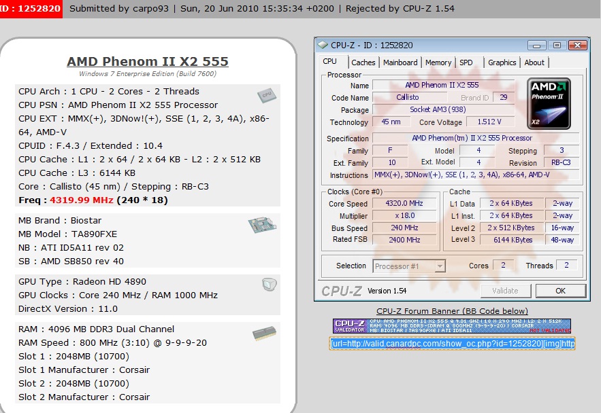Screen dimensions: 601x413
Task: Open the Memory tab
Action: pos(438,62)
